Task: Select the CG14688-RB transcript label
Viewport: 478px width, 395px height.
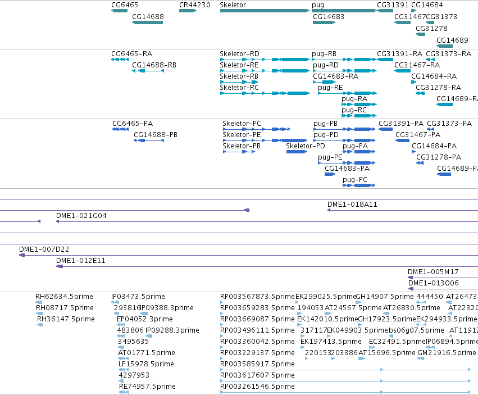Action: pos(154,65)
